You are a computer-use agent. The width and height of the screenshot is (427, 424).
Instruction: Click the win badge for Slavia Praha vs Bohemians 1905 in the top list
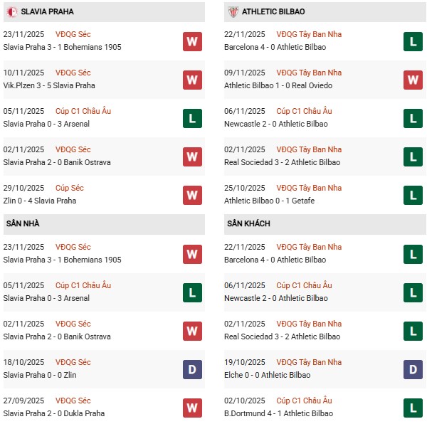(x=191, y=41)
